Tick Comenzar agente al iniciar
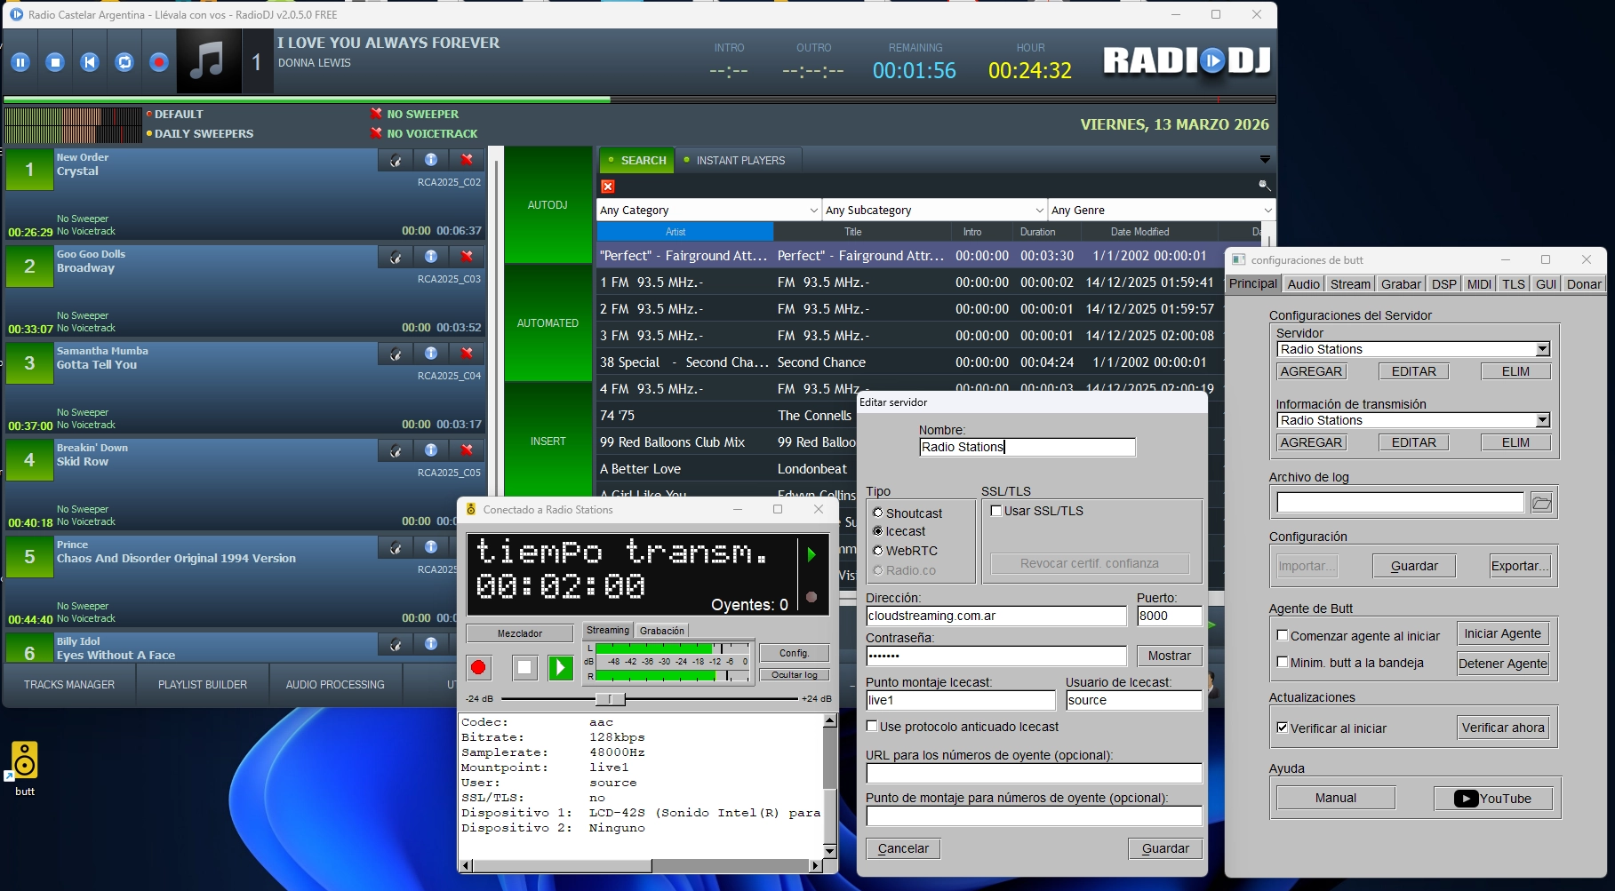This screenshot has width=1615, height=891. (1283, 635)
